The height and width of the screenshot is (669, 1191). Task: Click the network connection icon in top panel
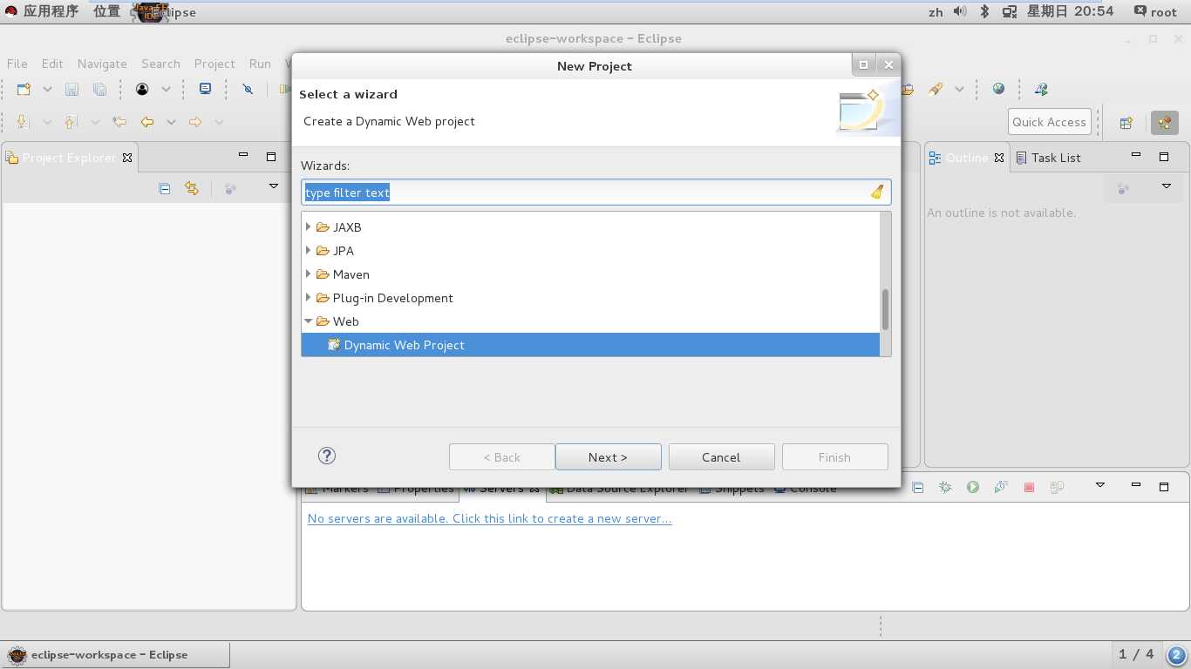pyautogui.click(x=1010, y=11)
